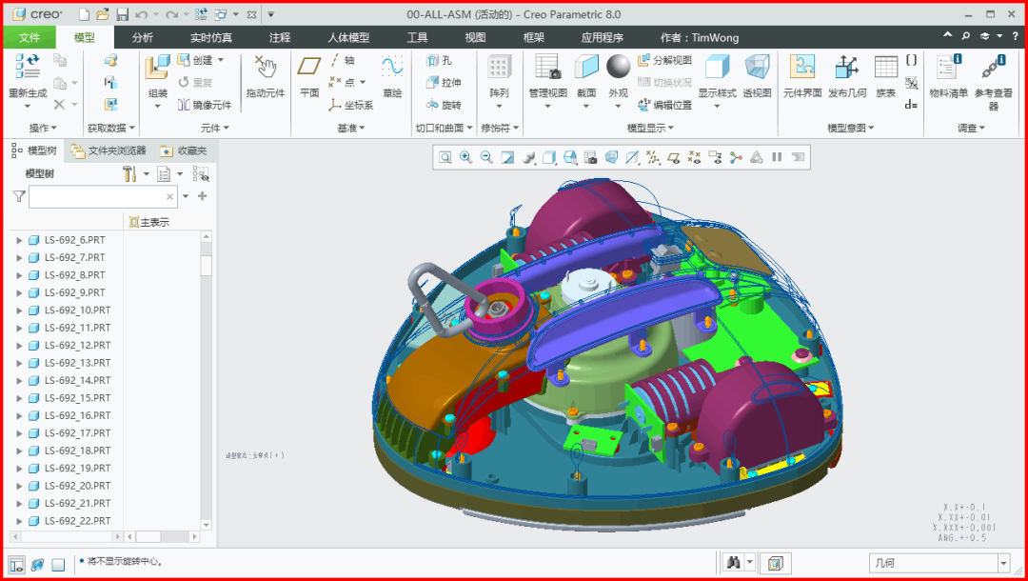
Task: Click the 拖动元件 (Drag Component) tool
Action: click(x=266, y=76)
